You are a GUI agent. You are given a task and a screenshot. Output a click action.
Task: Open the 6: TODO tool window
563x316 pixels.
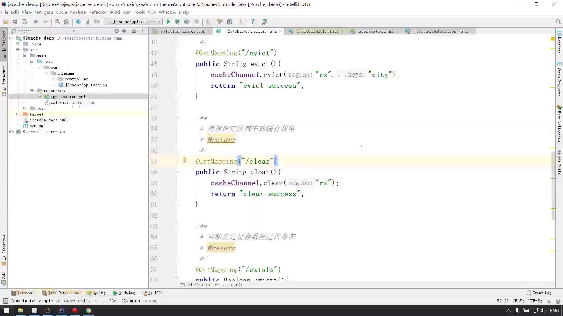(153, 293)
